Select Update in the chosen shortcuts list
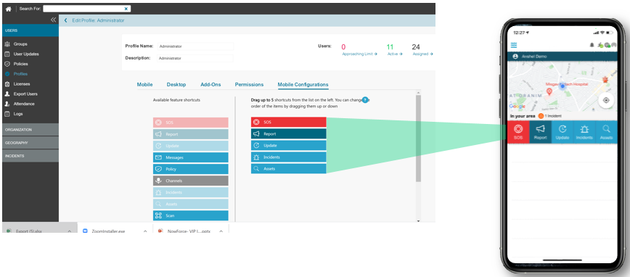 point(288,145)
